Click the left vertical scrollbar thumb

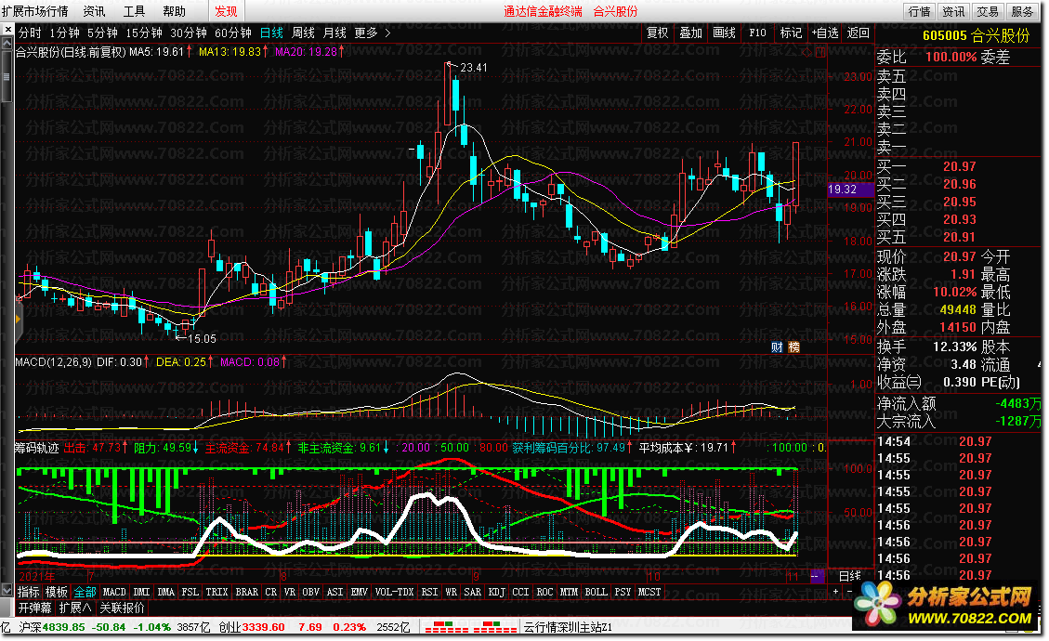(7, 75)
